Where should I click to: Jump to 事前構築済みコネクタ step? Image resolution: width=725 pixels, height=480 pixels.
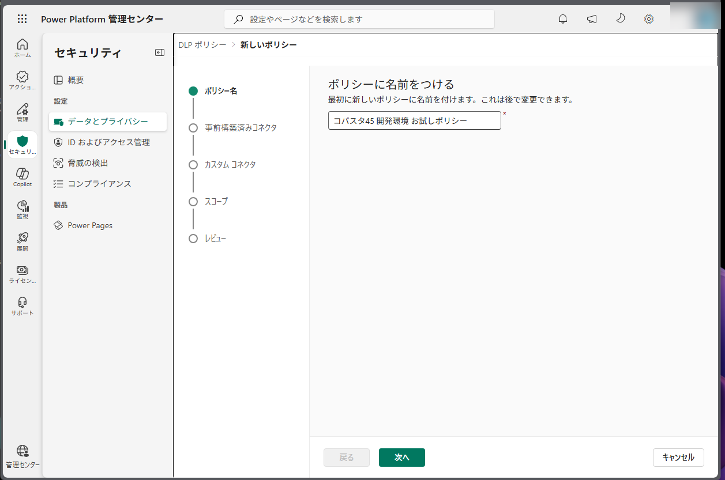(233, 128)
